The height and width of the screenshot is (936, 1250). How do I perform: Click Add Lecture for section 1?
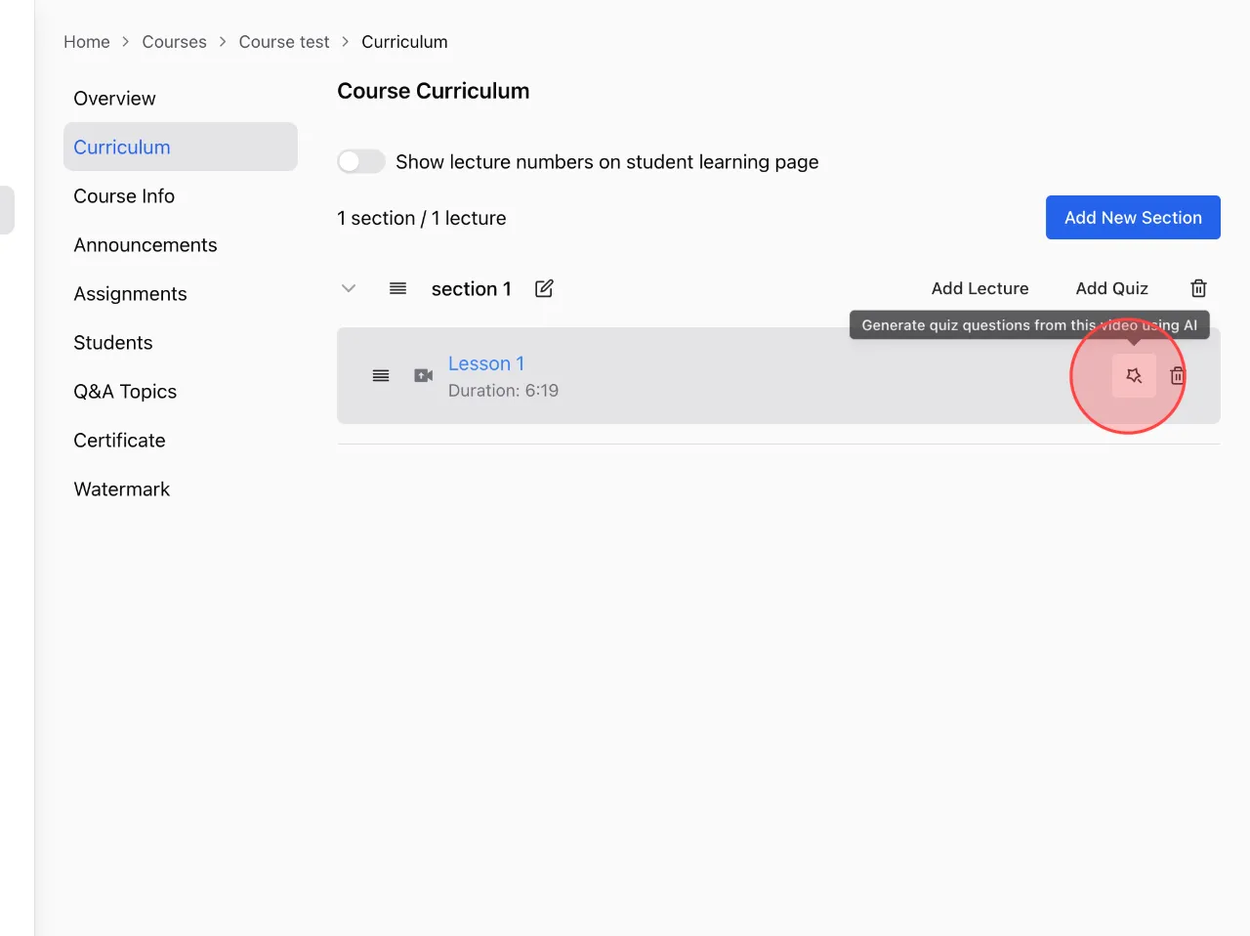[x=979, y=288]
